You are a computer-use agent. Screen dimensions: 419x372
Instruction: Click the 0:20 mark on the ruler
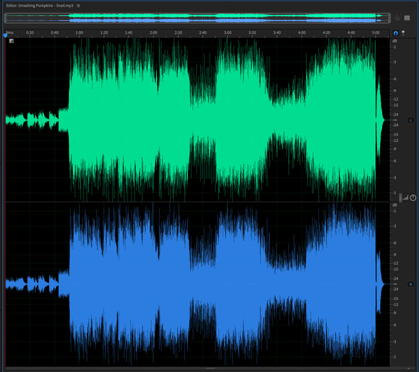[30, 32]
